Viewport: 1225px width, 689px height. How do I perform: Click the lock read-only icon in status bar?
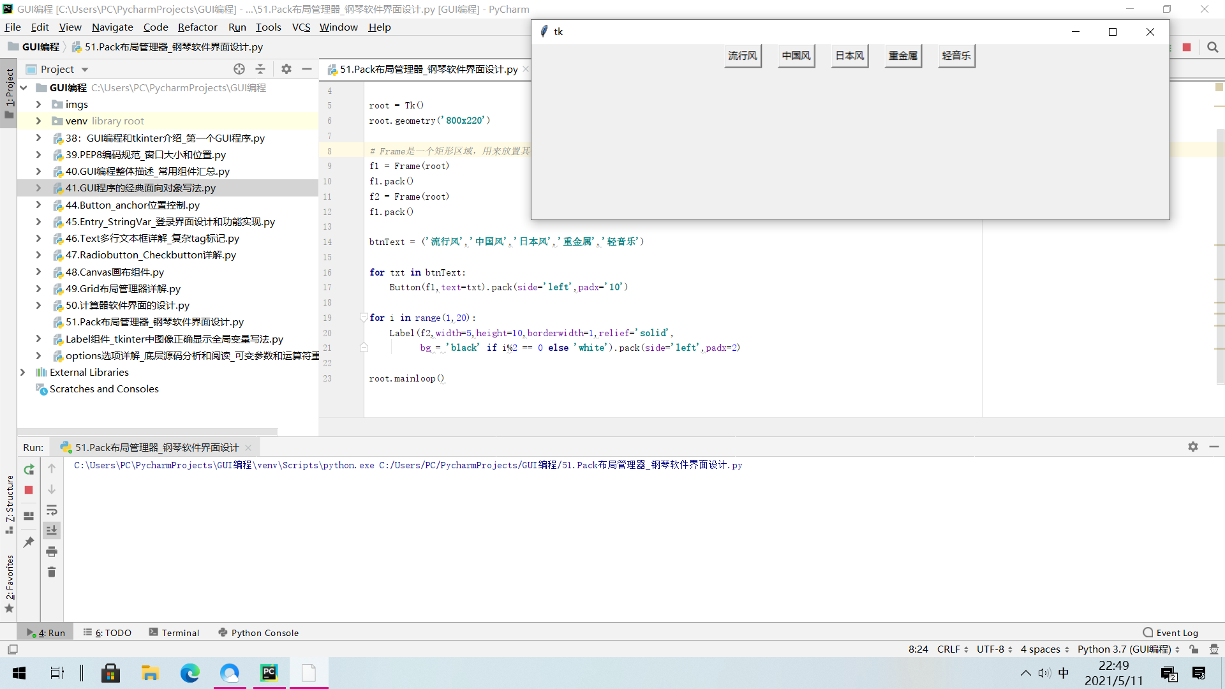[x=1194, y=649]
